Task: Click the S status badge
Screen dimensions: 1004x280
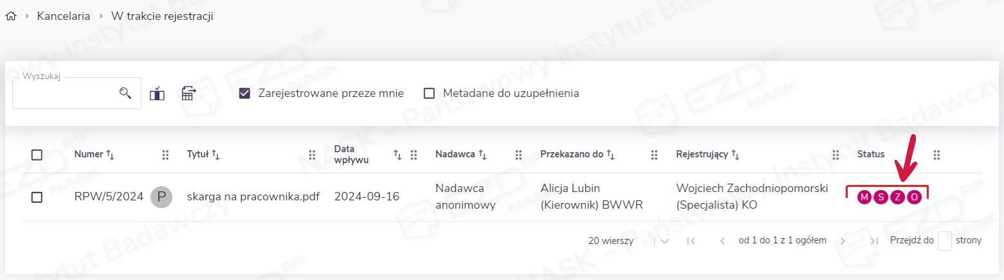Action: tap(881, 197)
